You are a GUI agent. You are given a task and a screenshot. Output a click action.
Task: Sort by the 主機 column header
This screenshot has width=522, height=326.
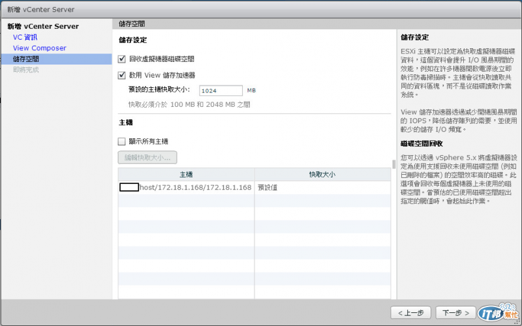(186, 174)
